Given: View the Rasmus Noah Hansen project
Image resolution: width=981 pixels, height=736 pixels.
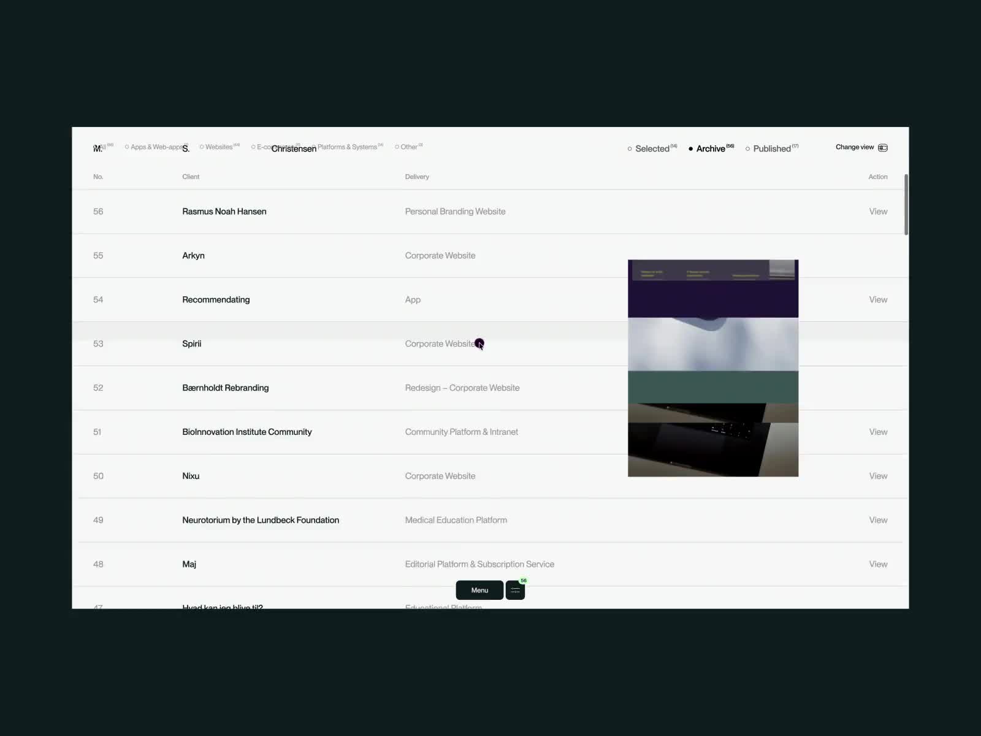Looking at the screenshot, I should tap(878, 212).
